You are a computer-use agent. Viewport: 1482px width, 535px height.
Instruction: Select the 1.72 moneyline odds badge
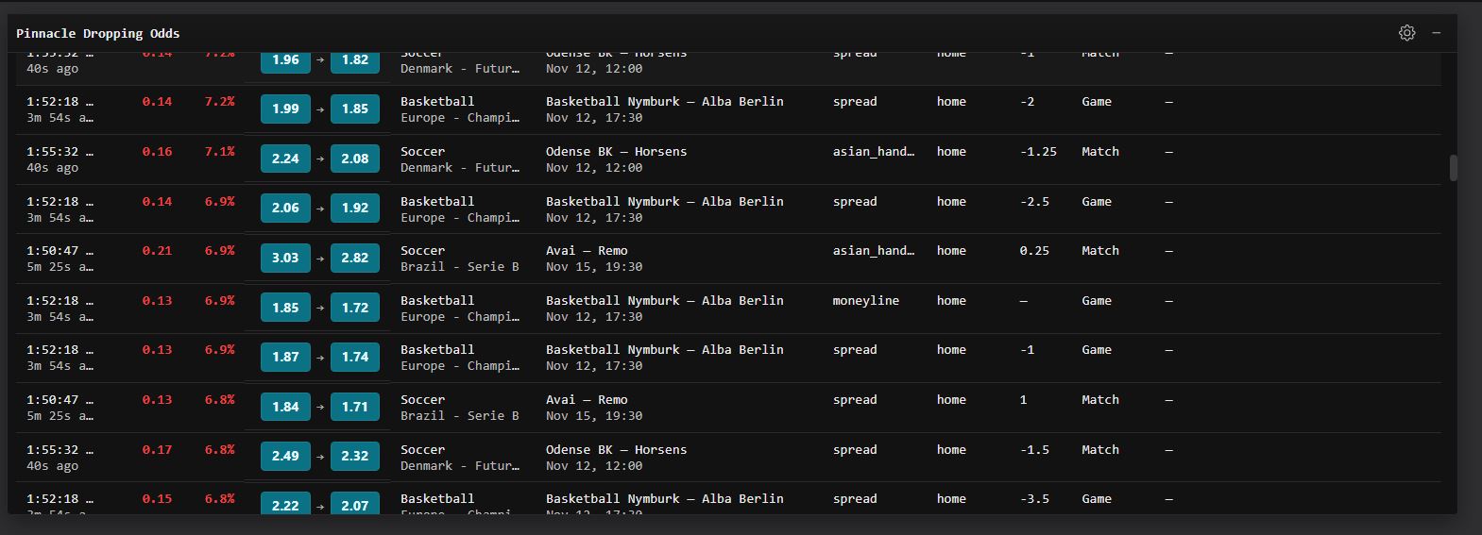355,308
